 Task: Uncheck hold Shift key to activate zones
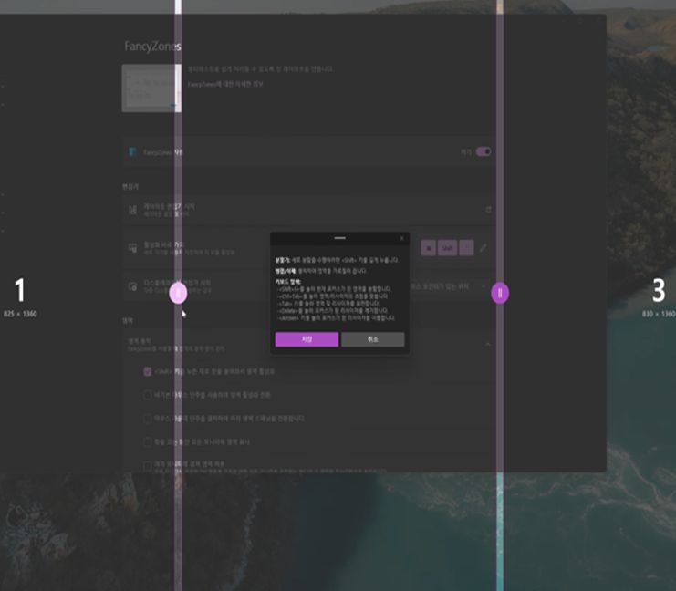pos(148,371)
